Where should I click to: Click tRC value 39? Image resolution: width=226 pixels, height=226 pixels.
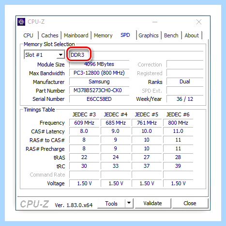coord(178,166)
